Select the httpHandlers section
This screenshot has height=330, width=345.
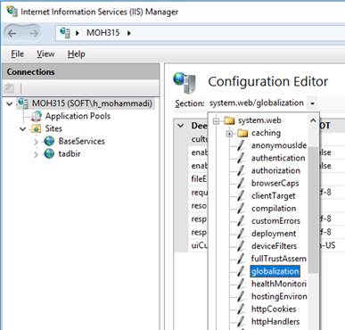point(275,322)
